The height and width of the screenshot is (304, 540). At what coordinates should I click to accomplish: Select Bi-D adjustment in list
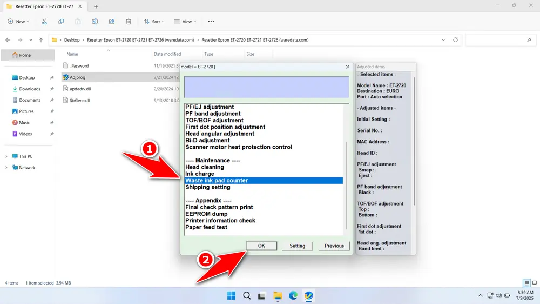(x=207, y=141)
